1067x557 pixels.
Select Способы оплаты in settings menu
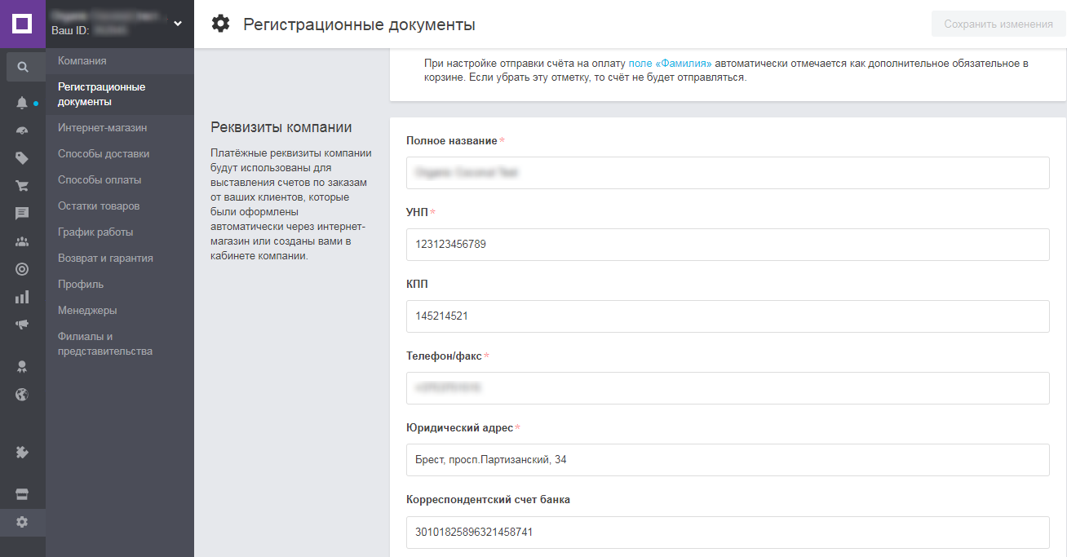pos(100,180)
